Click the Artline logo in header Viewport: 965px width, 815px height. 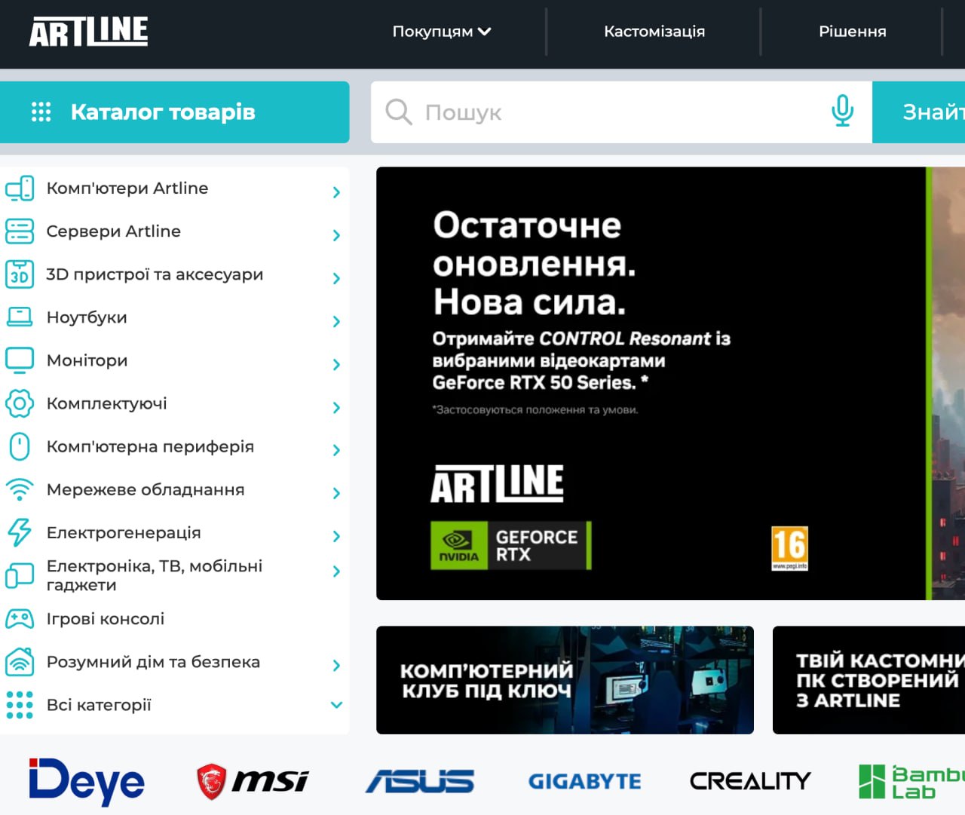(x=89, y=32)
